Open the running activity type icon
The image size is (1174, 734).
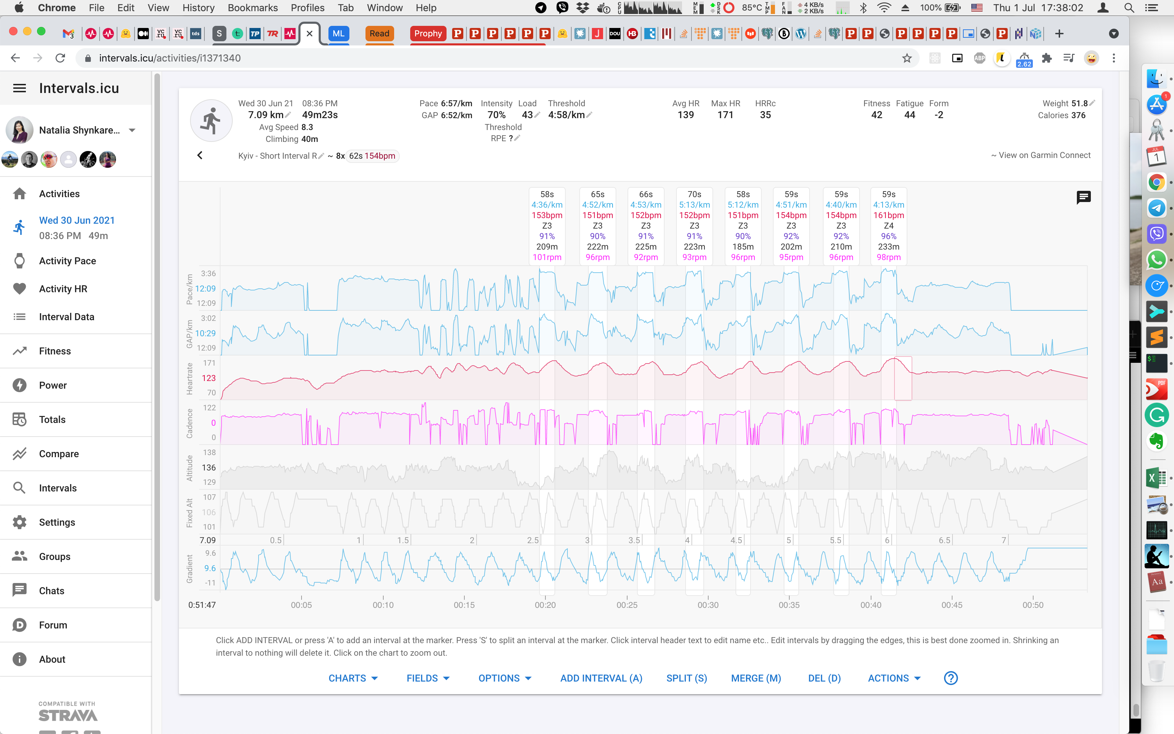(x=211, y=121)
